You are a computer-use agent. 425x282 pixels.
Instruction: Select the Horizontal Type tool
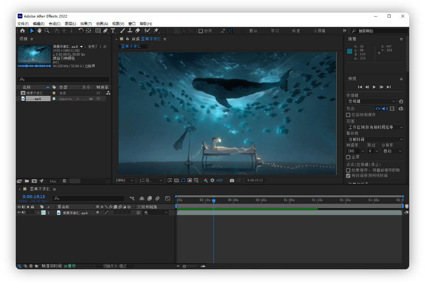pyautogui.click(x=112, y=30)
